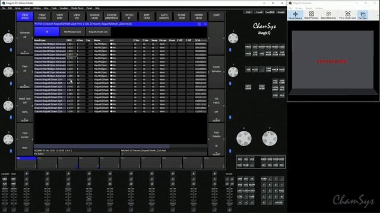This screenshot has width=380, height=213.
Task: Click the AUTO GROUPS soft button
Action: pyautogui.click(x=164, y=17)
